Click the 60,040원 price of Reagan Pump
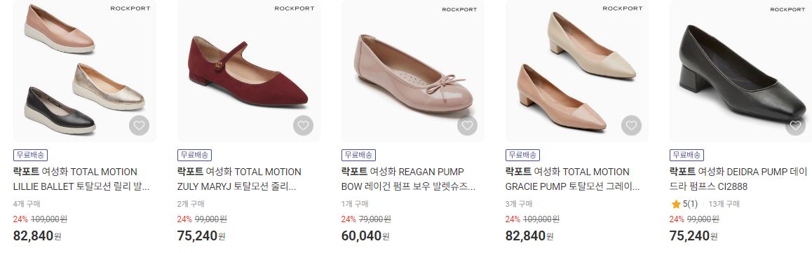This screenshot has height=253, width=812. point(365,236)
